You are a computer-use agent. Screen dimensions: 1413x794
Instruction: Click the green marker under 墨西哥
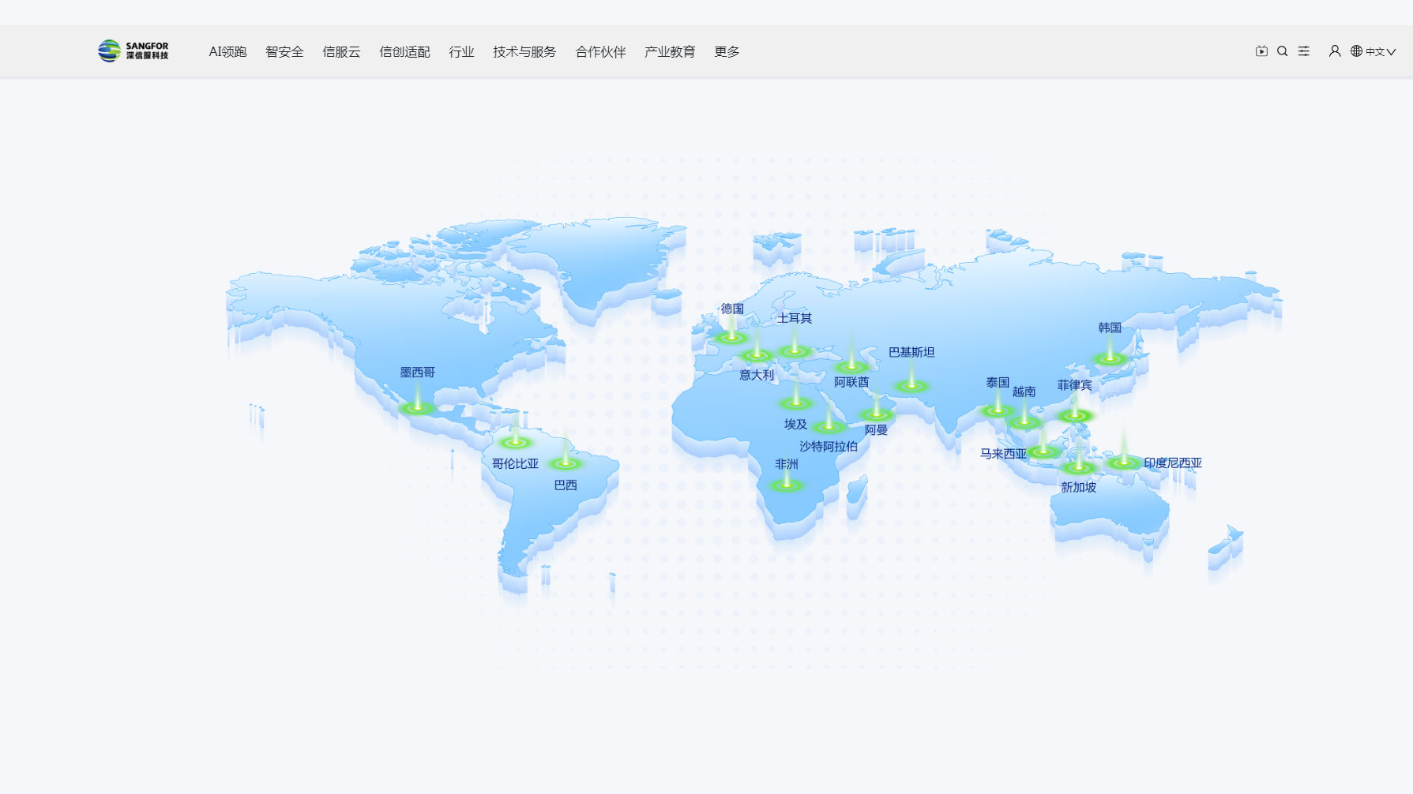(417, 407)
